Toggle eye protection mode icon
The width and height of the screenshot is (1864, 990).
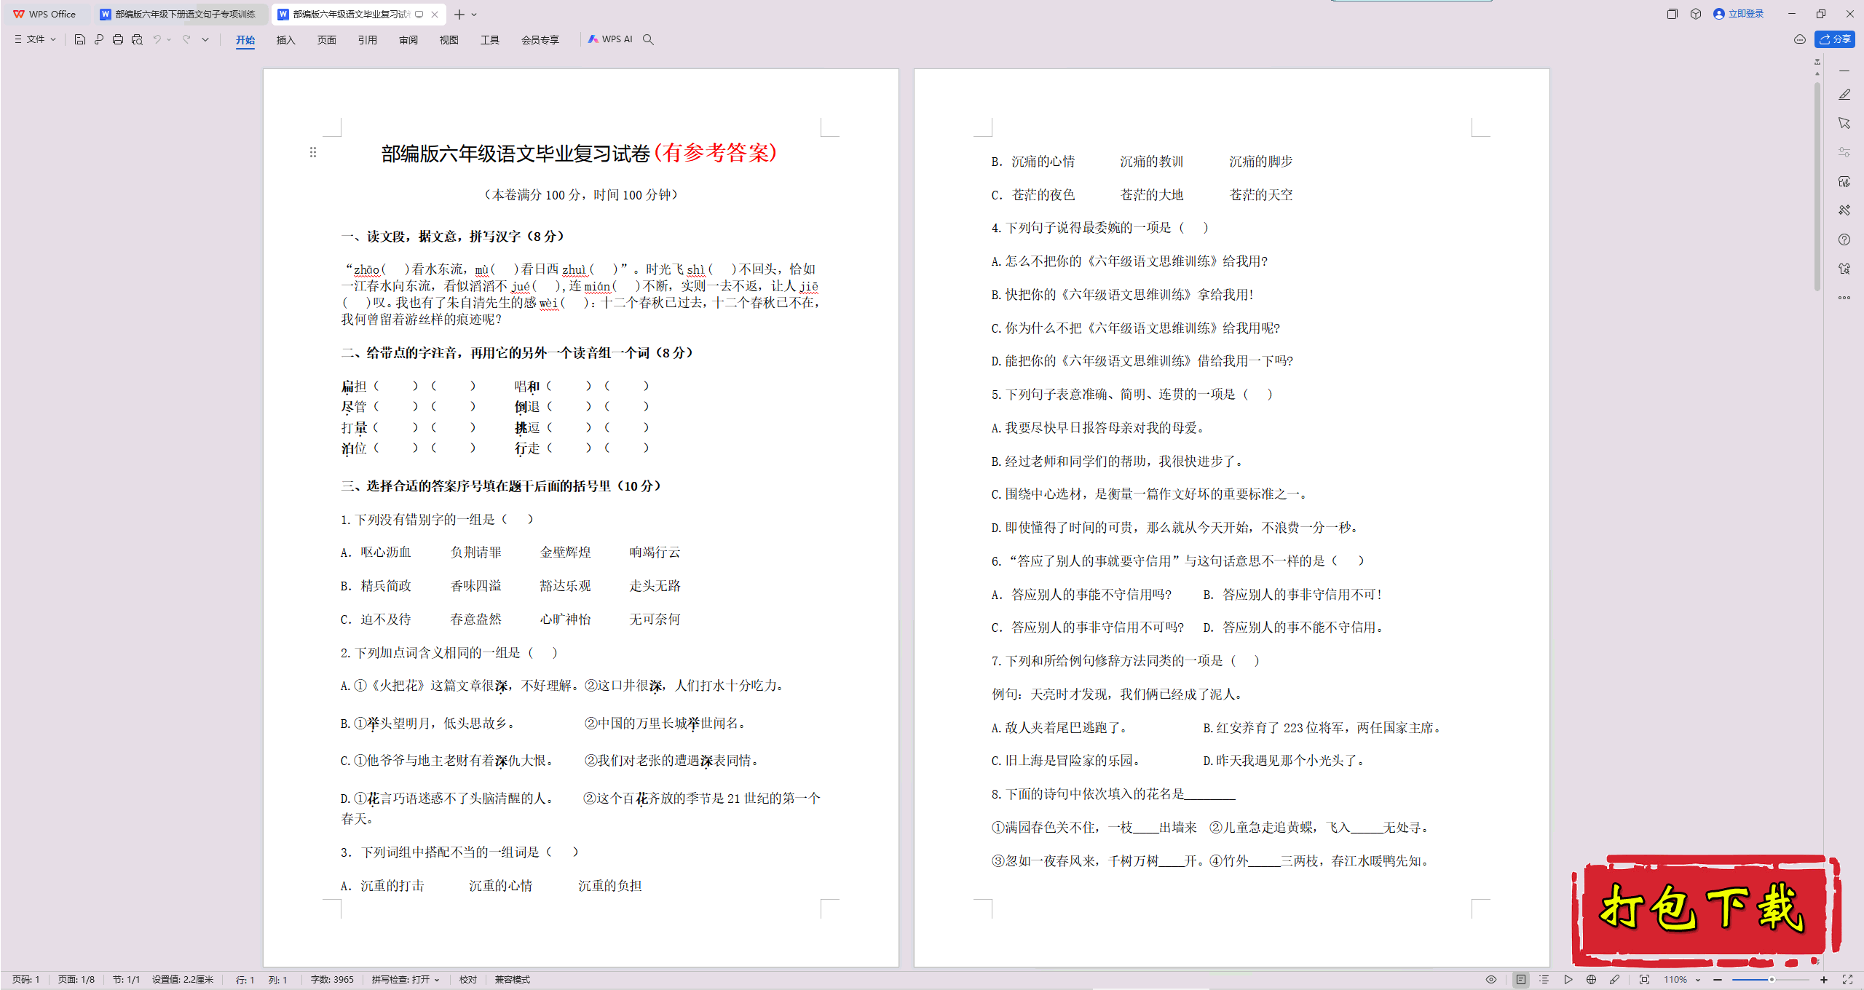coord(1491,980)
